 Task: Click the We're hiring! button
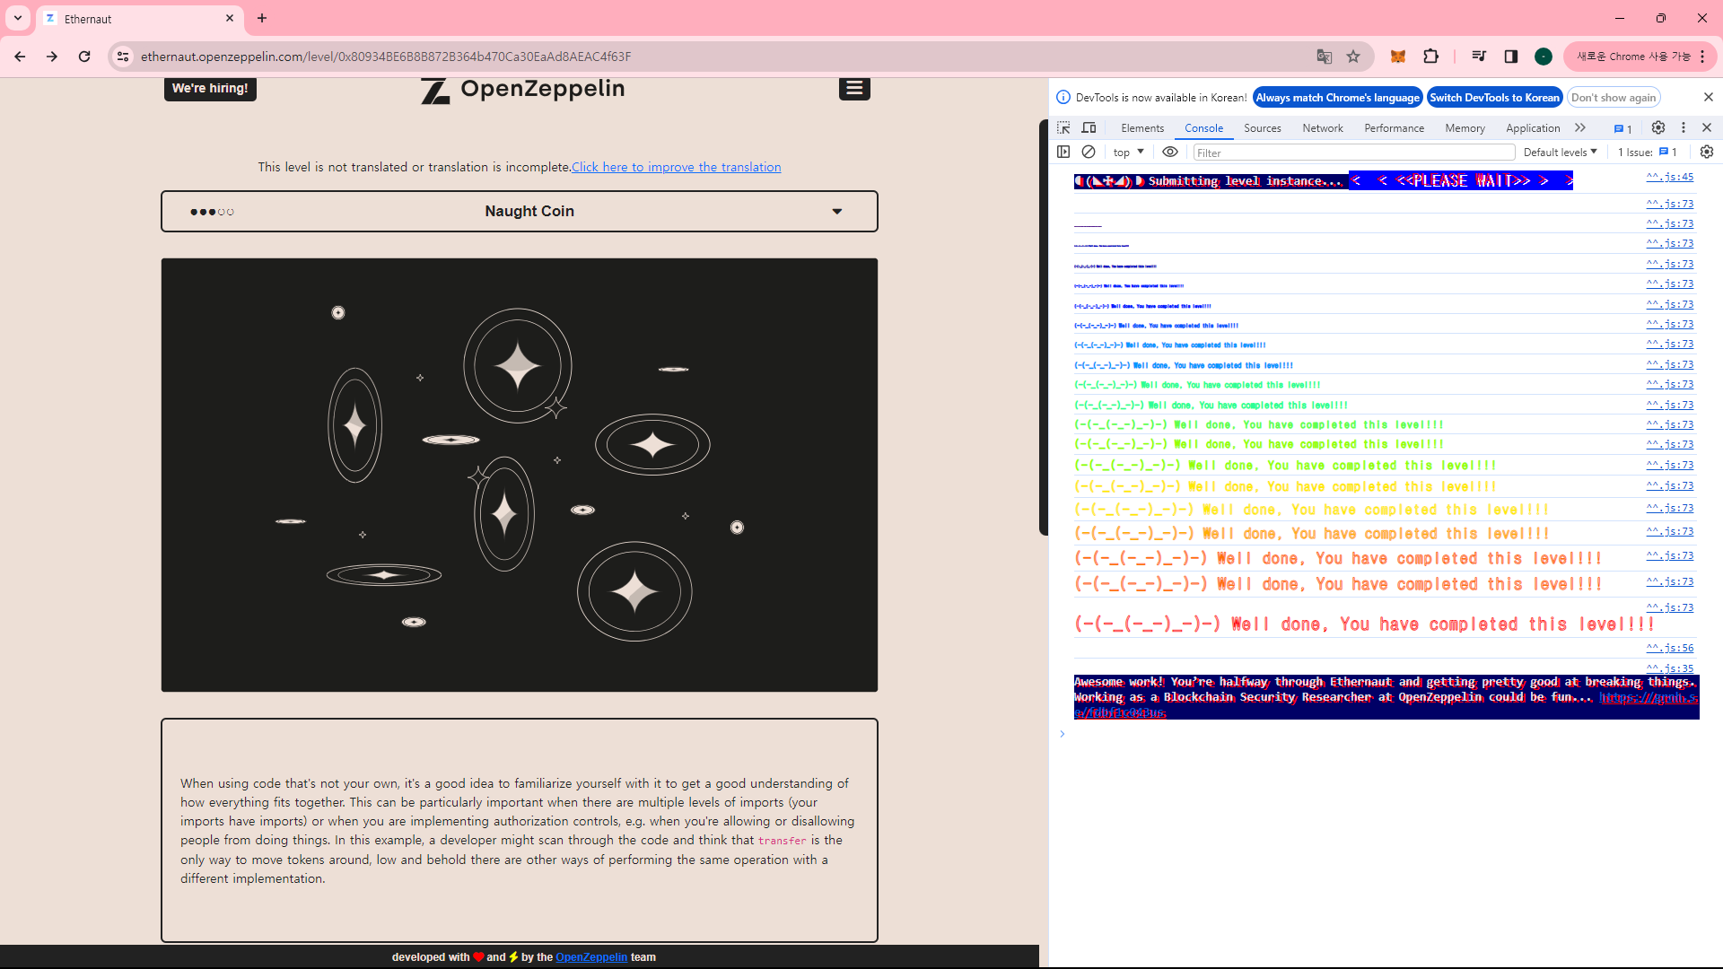click(210, 88)
